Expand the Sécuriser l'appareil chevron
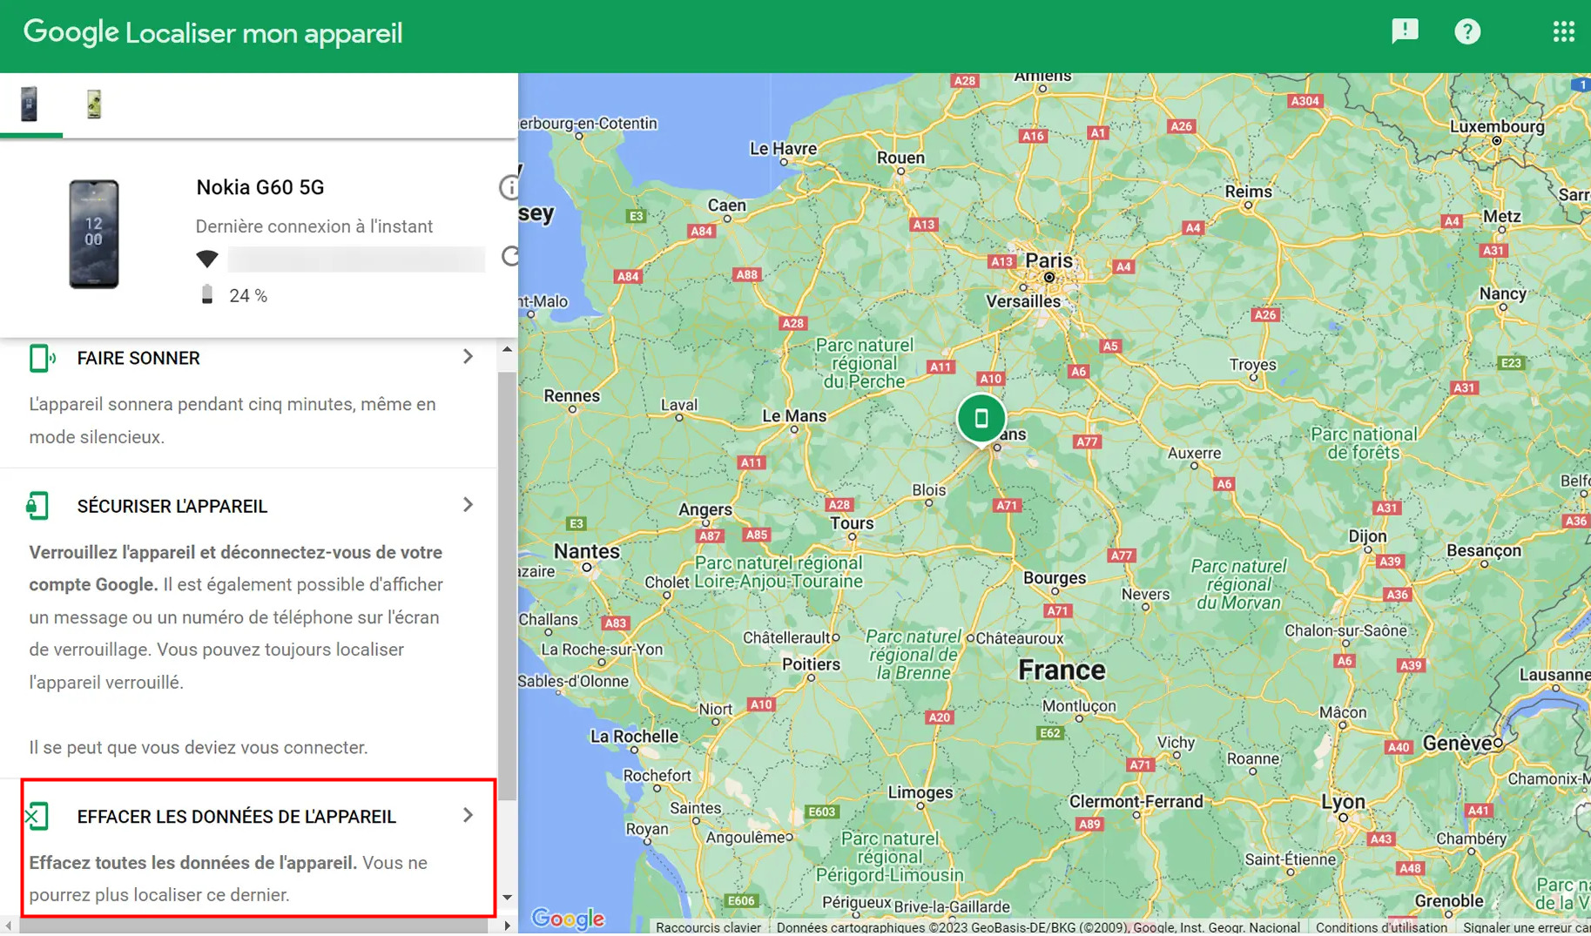1591x936 pixels. tap(469, 504)
